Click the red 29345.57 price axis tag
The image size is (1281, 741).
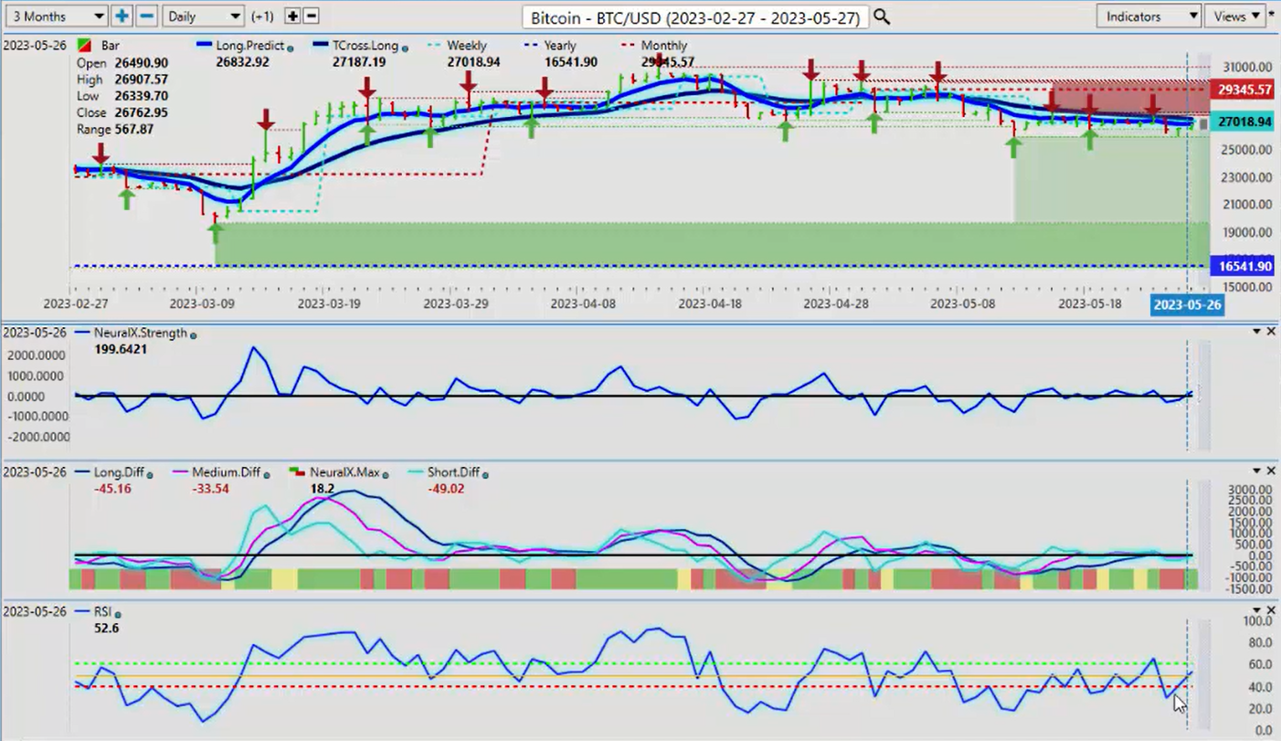coord(1243,90)
